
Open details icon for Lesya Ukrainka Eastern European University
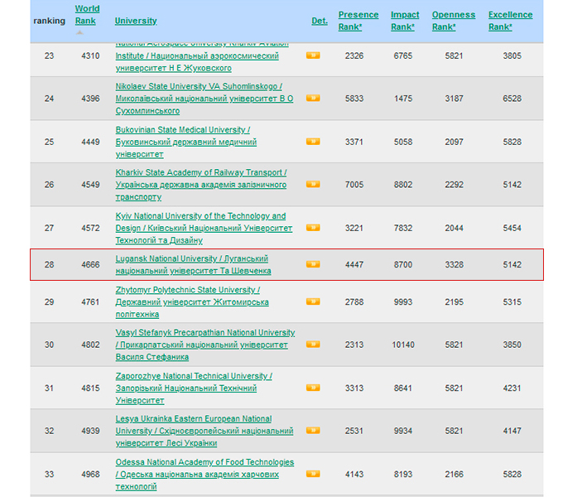[313, 430]
